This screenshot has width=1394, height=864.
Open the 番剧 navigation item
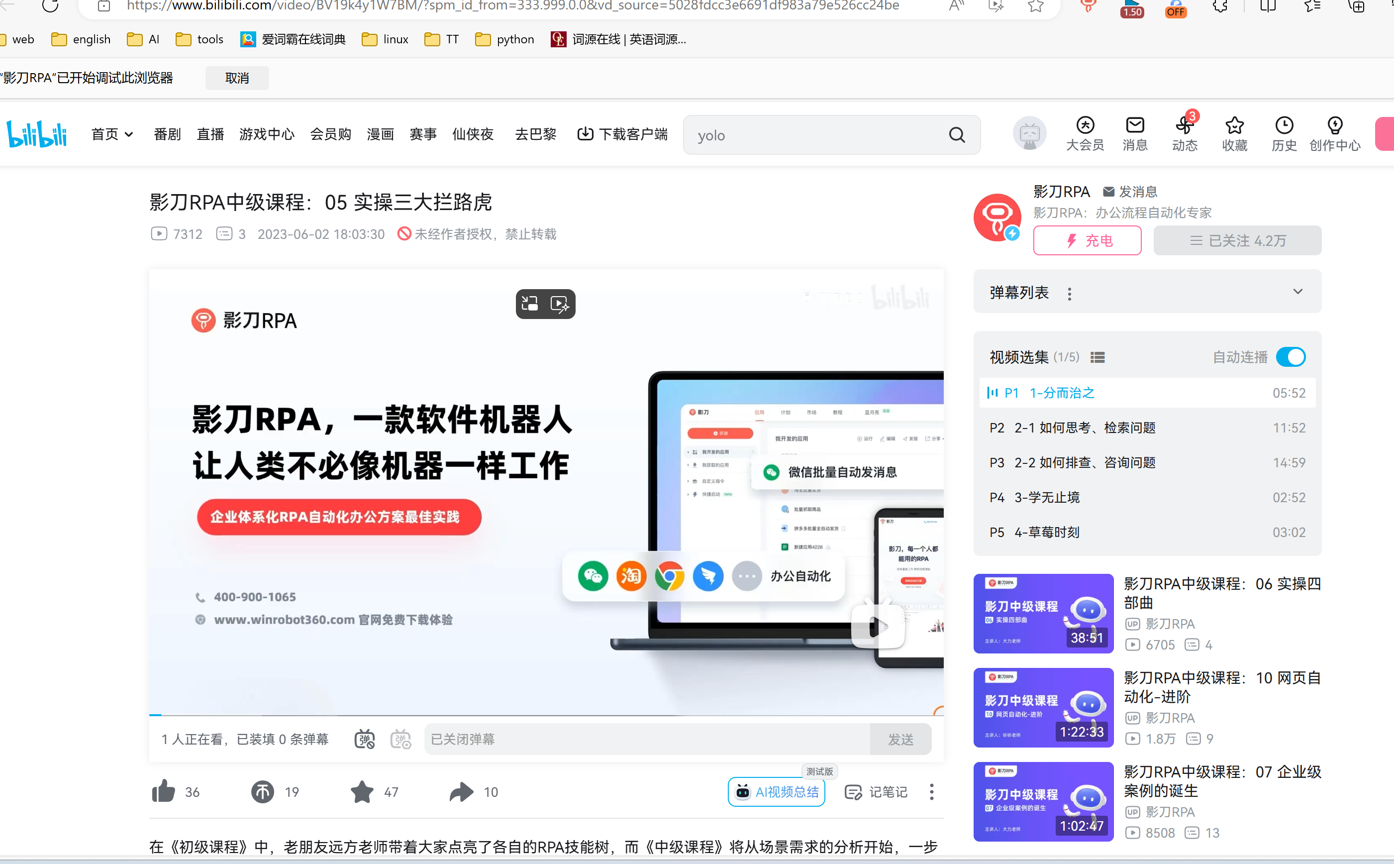click(x=167, y=134)
